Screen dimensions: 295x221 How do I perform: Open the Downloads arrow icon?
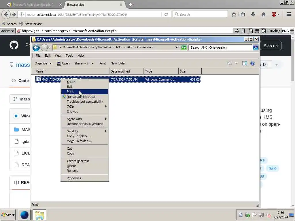click(x=253, y=14)
